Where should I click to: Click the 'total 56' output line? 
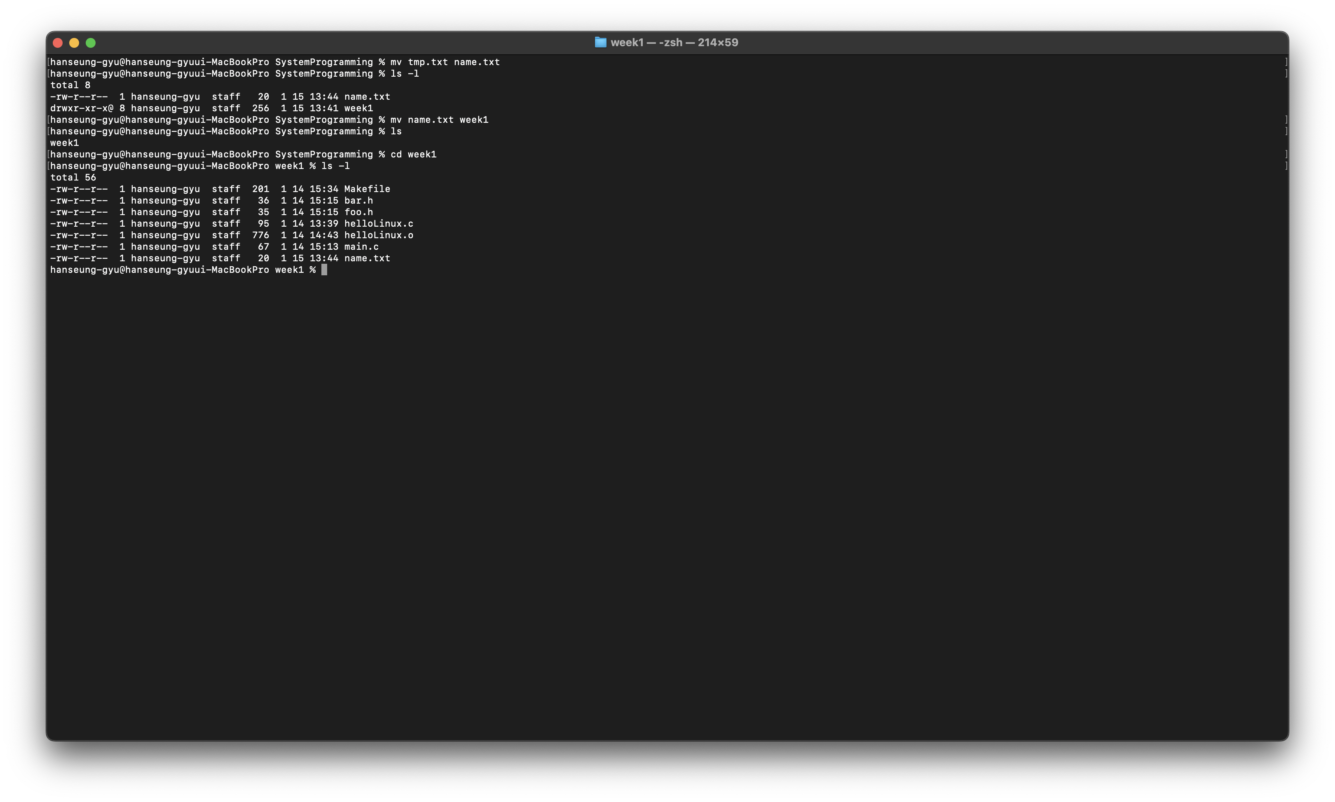(x=73, y=177)
